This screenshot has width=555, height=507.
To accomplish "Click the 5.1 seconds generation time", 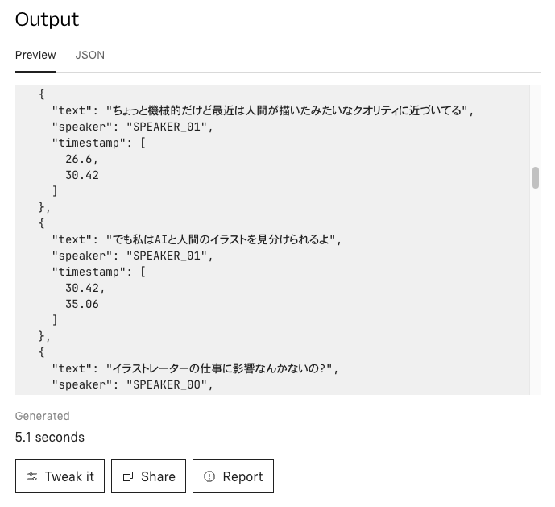I will pos(50,437).
